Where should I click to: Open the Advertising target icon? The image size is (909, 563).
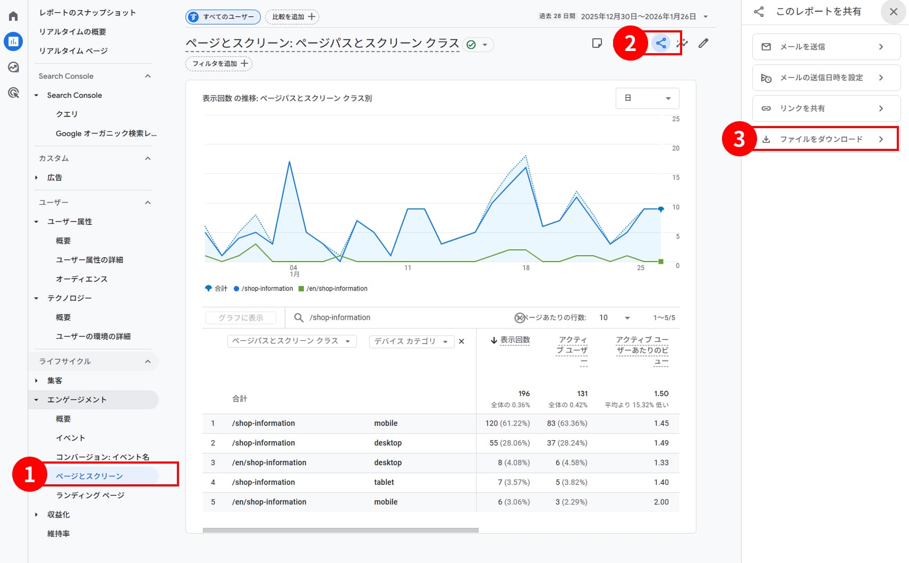point(13,93)
